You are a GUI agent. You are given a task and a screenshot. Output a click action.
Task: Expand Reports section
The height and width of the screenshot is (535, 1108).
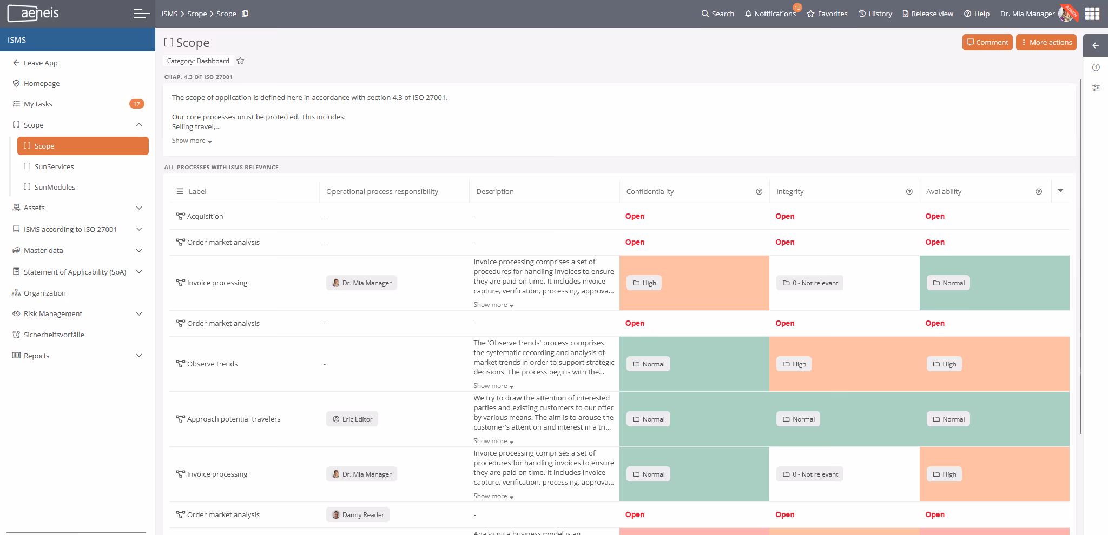coord(139,356)
